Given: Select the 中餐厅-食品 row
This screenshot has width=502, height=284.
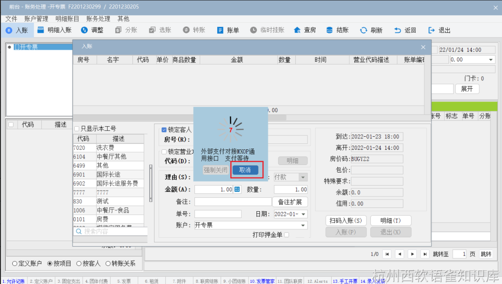Looking at the screenshot, I should [x=108, y=210].
